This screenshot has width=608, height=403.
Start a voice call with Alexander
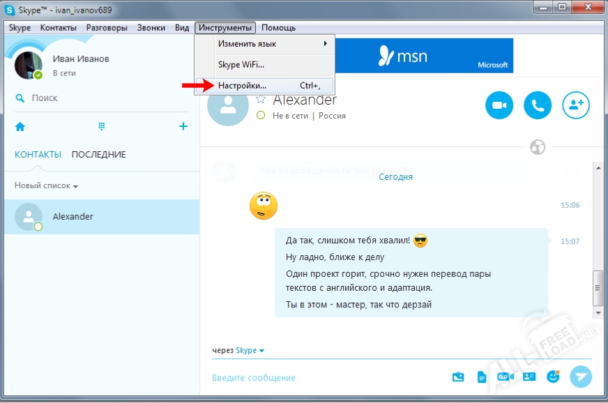tap(538, 105)
